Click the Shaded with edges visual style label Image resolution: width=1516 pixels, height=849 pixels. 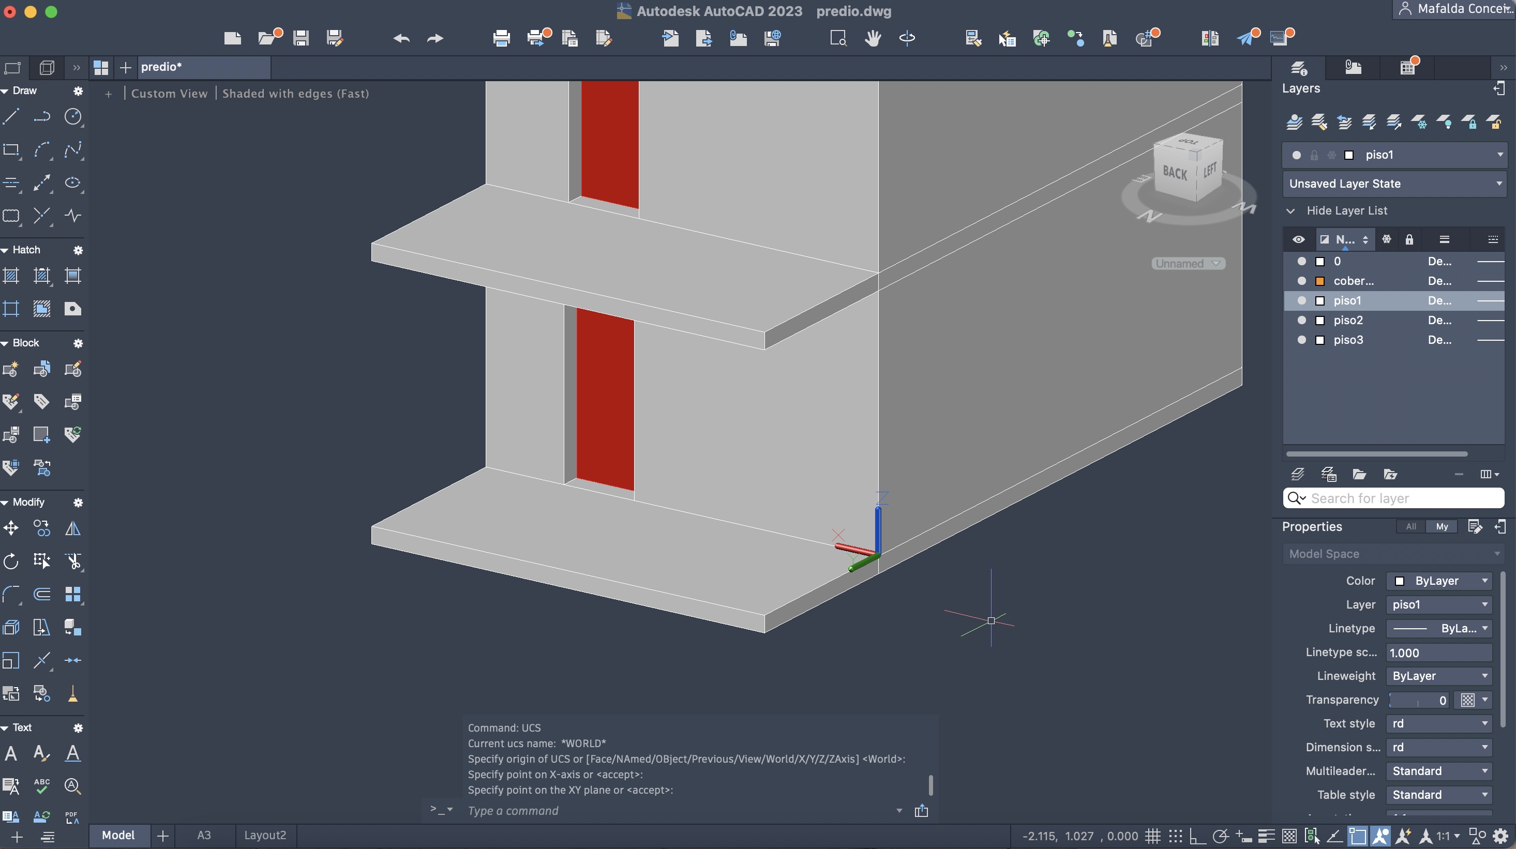point(295,94)
